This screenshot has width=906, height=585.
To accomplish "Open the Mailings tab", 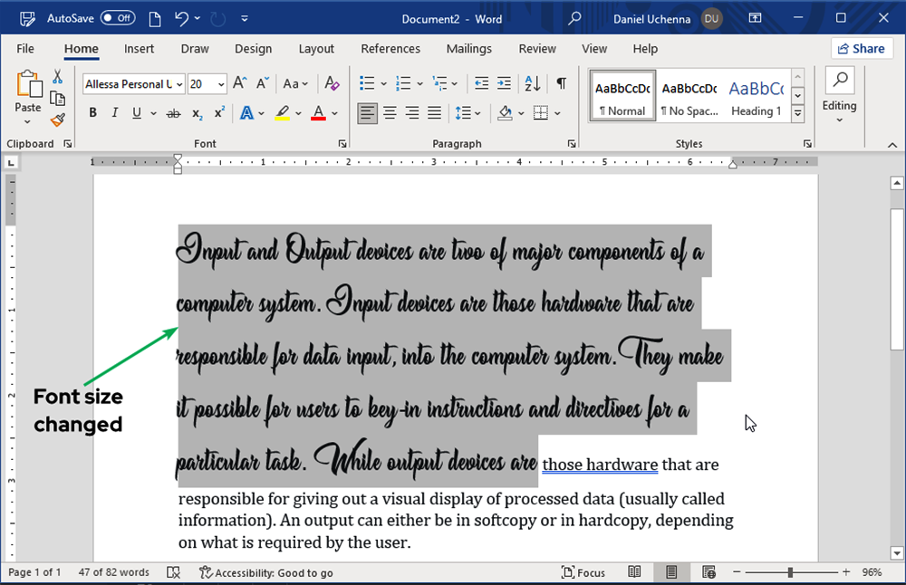I will (x=468, y=49).
